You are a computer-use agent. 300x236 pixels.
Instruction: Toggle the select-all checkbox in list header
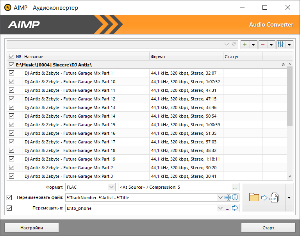[11, 57]
